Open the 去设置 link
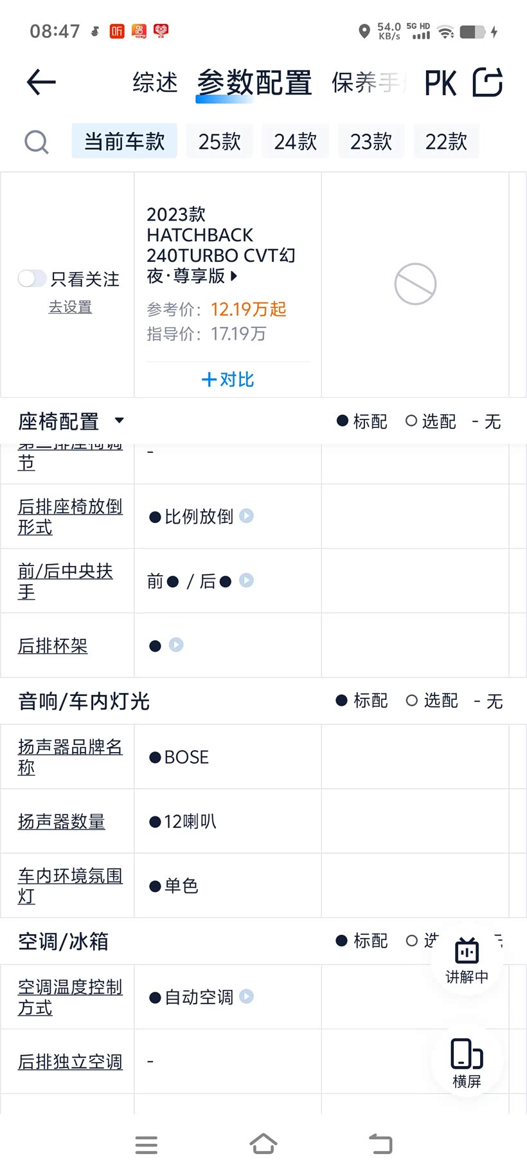 [70, 308]
